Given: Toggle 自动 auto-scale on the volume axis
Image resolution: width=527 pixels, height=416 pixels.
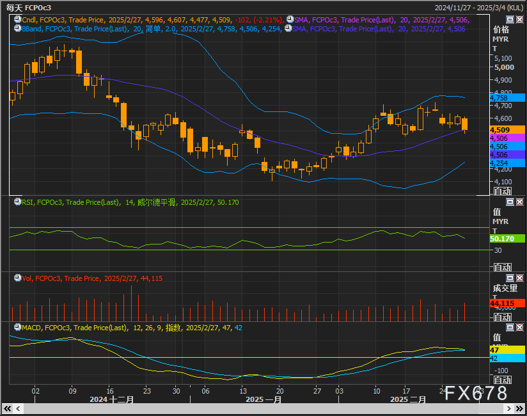Looking at the screenshot, I should tap(502, 317).
